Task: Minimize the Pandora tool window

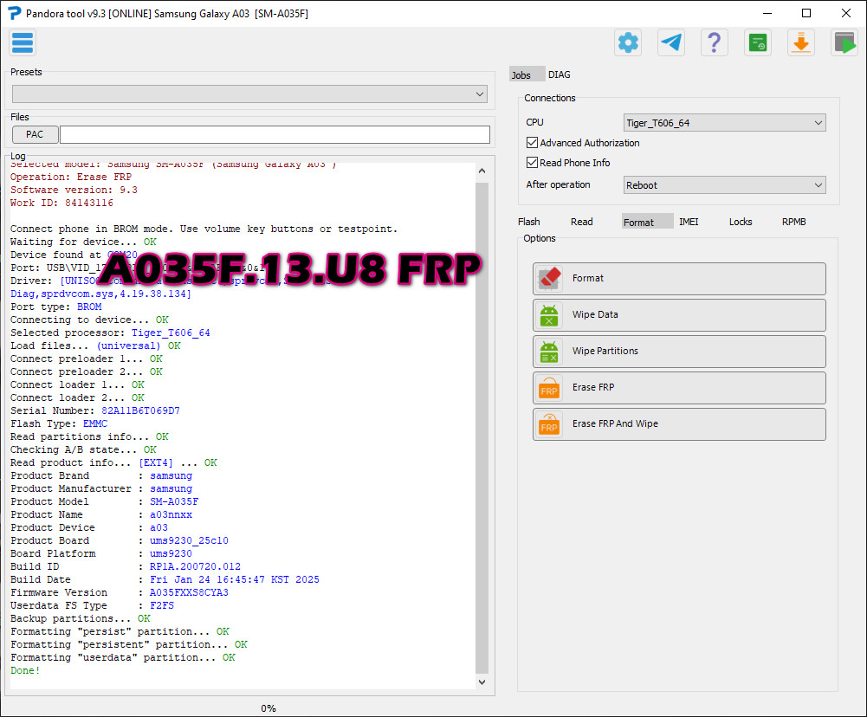Action: [x=767, y=13]
